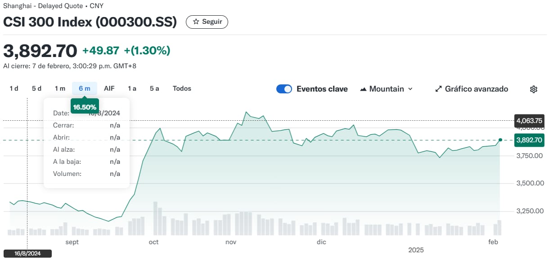Click the Mountain chart type icon

click(364, 89)
